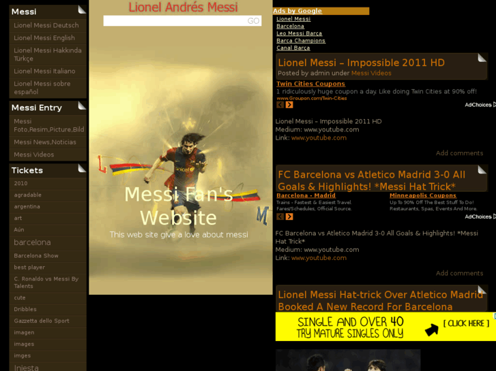Click Add comments under Impossible 2011 post
The image size is (496, 371).
tap(459, 153)
